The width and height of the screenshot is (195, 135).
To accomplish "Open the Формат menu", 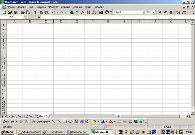I will [53, 7].
